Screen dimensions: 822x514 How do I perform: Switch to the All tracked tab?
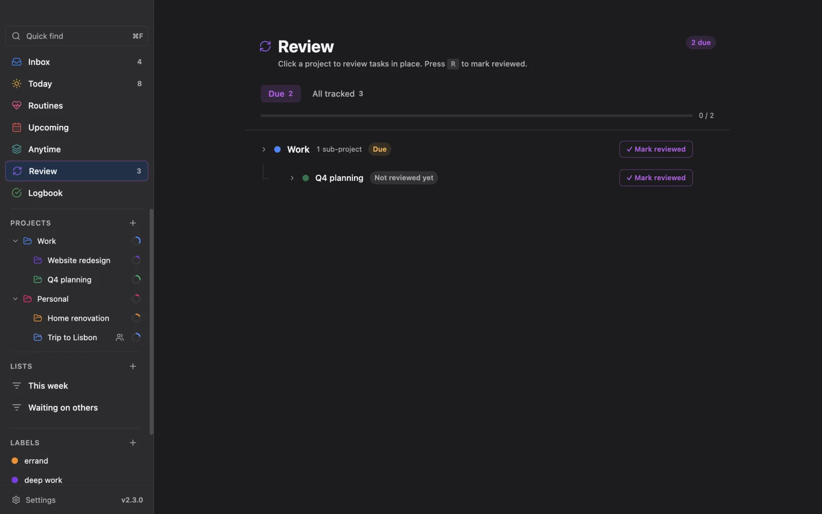338,94
